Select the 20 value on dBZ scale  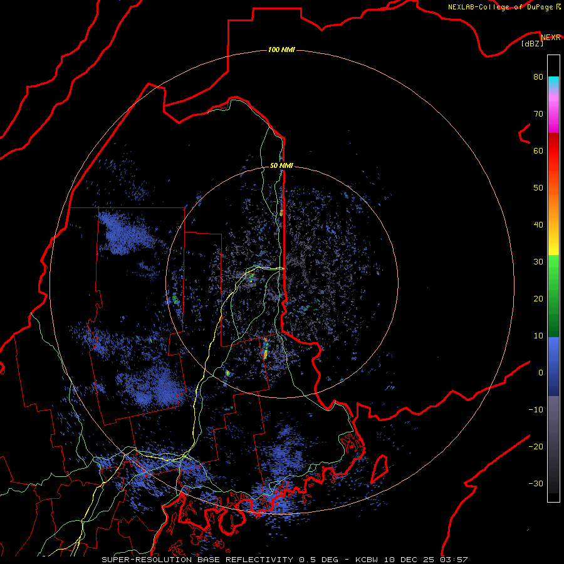pyautogui.click(x=538, y=298)
